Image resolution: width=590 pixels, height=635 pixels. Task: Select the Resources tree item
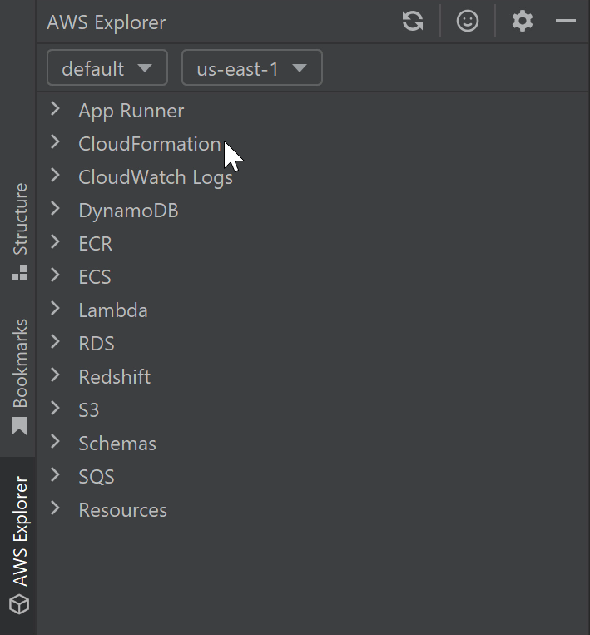coord(122,510)
